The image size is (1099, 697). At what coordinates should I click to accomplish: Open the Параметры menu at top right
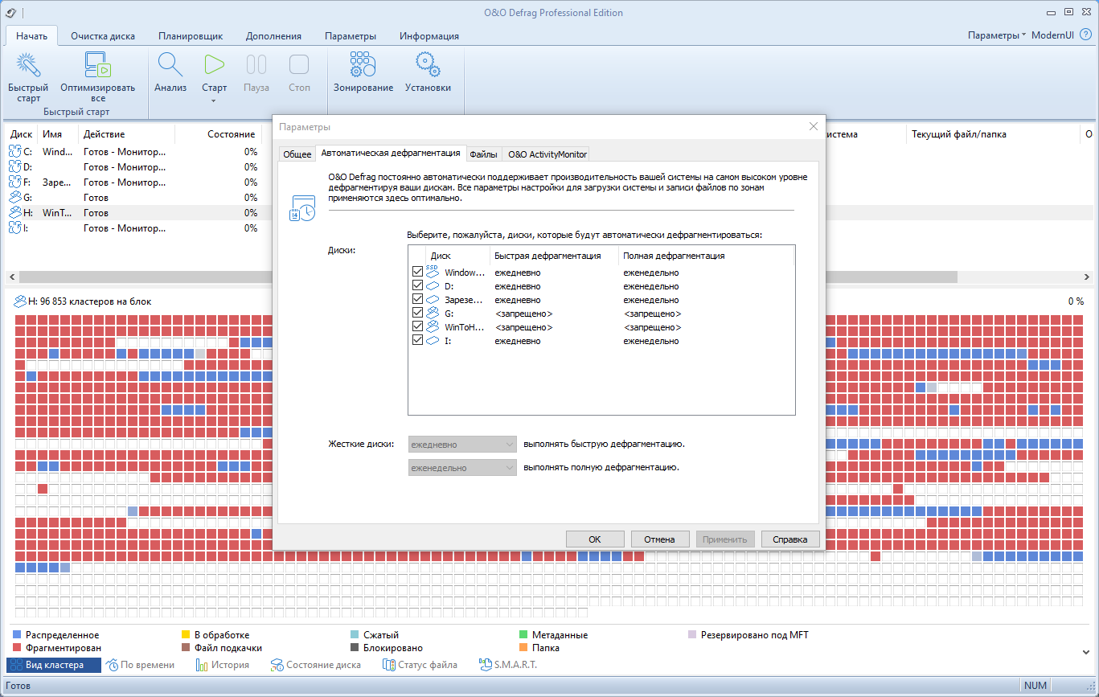[x=997, y=35]
